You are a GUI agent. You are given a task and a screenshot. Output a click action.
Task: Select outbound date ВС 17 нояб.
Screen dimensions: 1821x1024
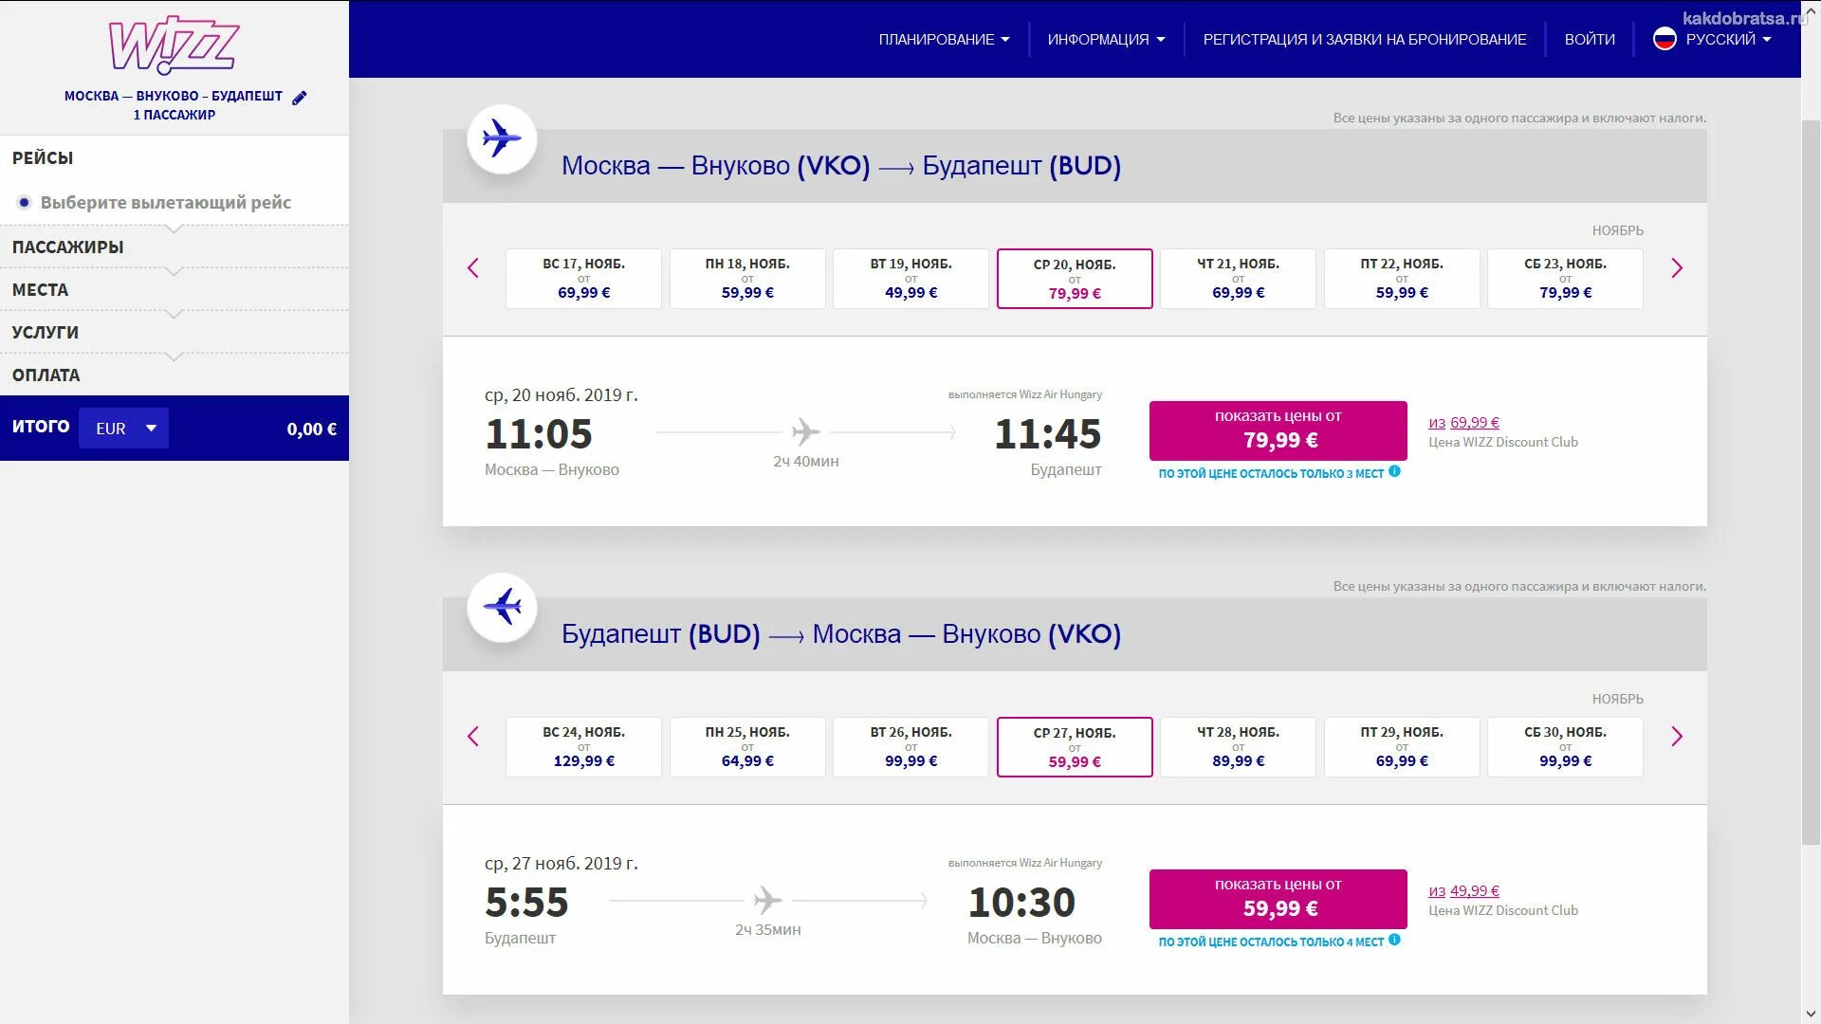[583, 279]
